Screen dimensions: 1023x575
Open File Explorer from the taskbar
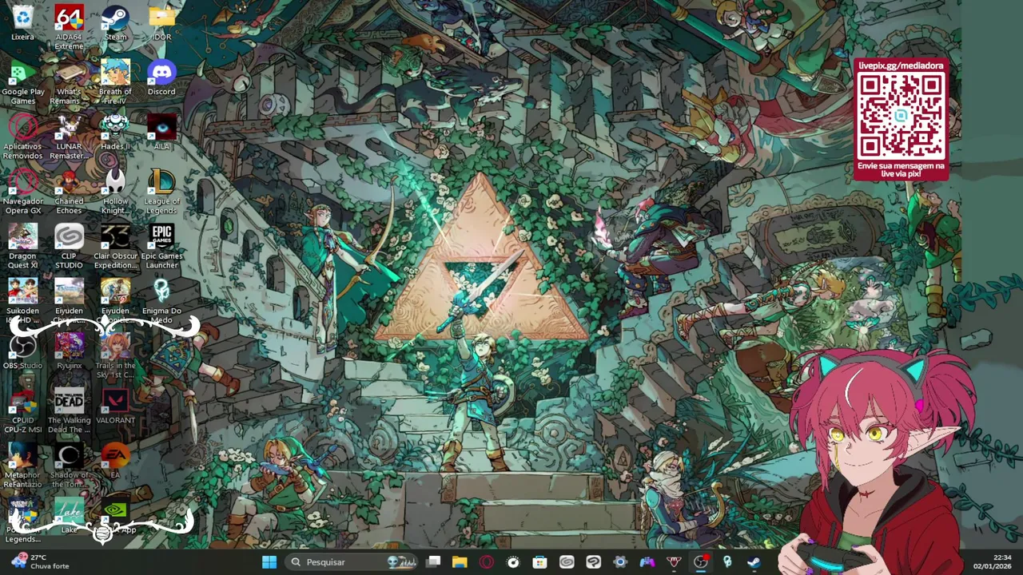pos(460,562)
